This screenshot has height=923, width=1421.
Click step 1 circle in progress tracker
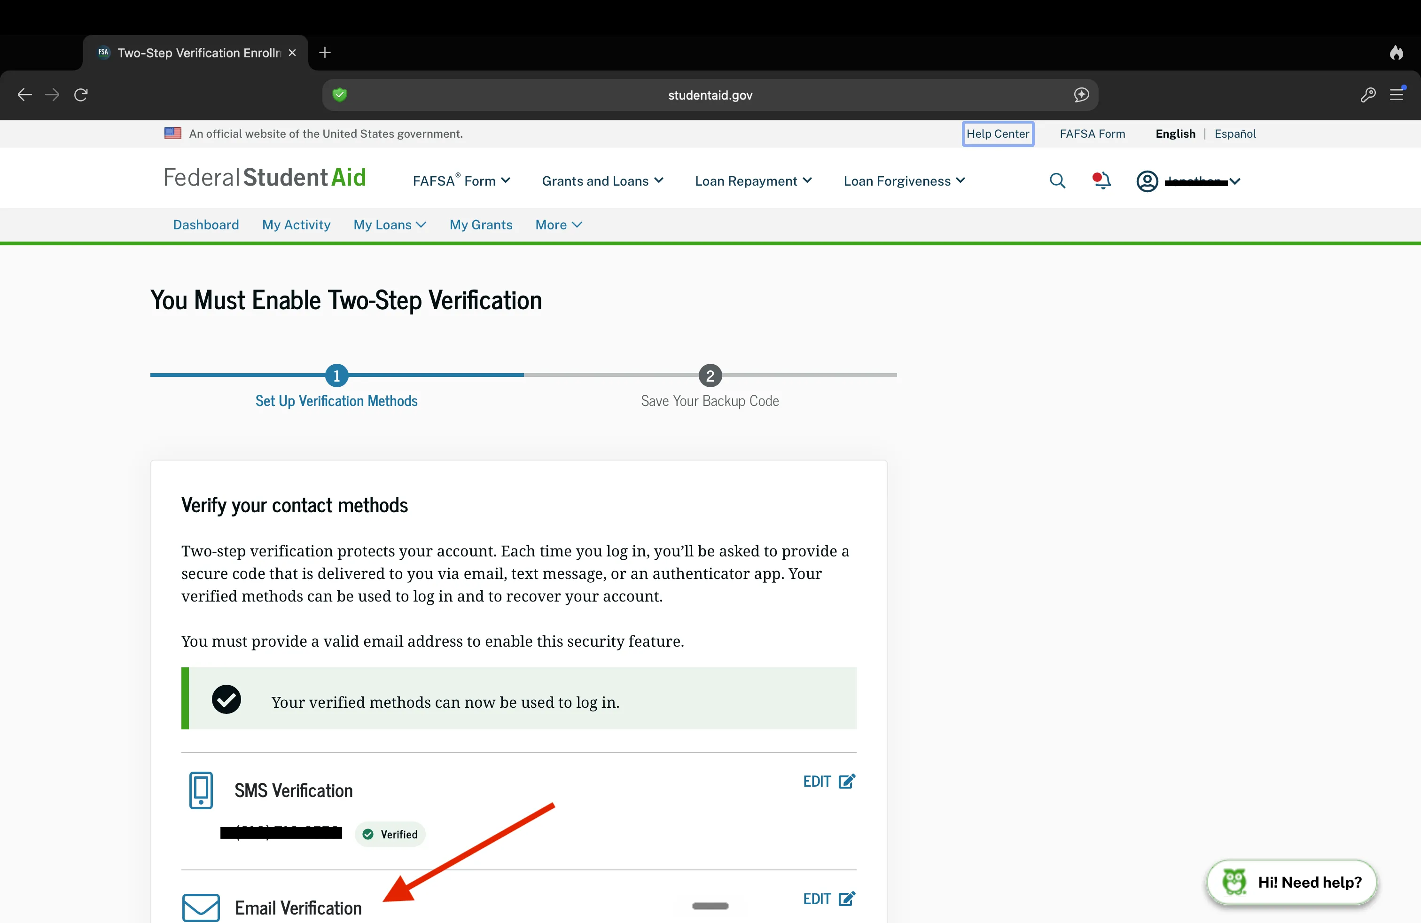click(337, 375)
